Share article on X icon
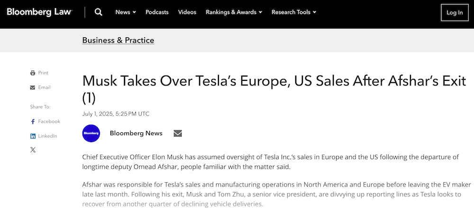474x214 pixels. click(33, 150)
